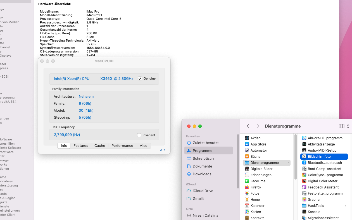352x220 pixels.
Task: Select Digitale Bilder app icon
Action: click(247, 169)
